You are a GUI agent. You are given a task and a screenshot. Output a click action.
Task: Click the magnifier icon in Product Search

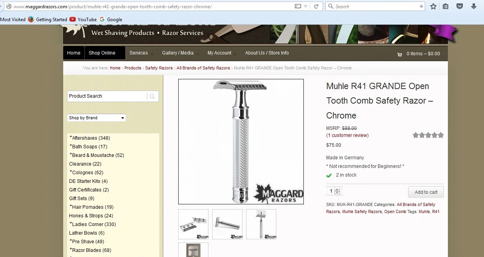(x=152, y=96)
